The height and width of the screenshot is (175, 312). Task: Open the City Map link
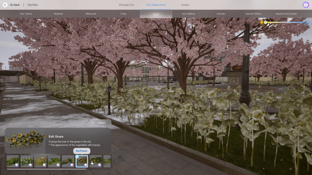point(32,5)
